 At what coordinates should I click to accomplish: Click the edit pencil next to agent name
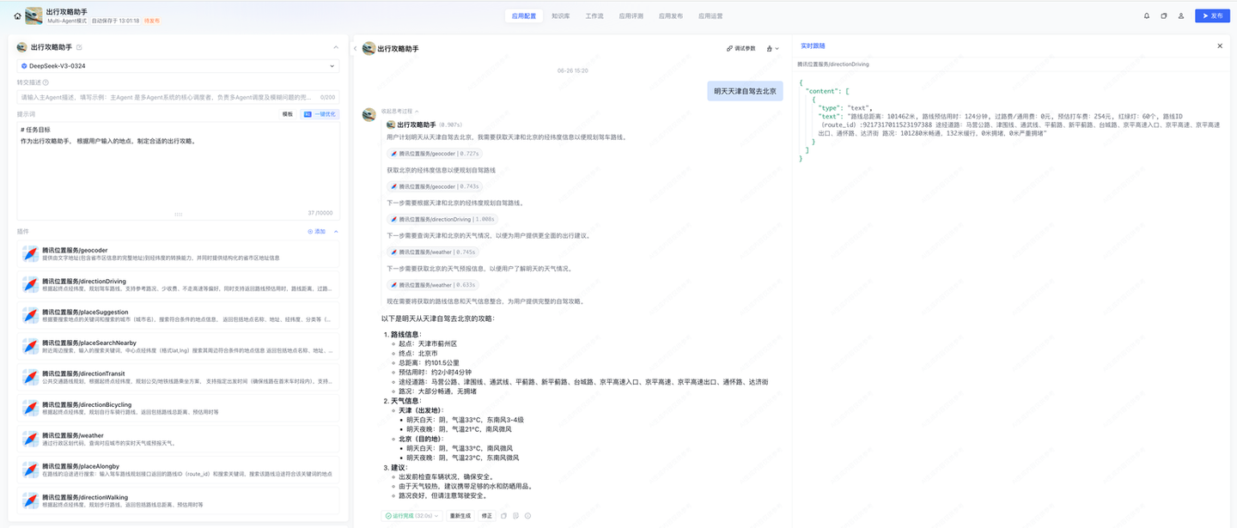[x=80, y=47]
